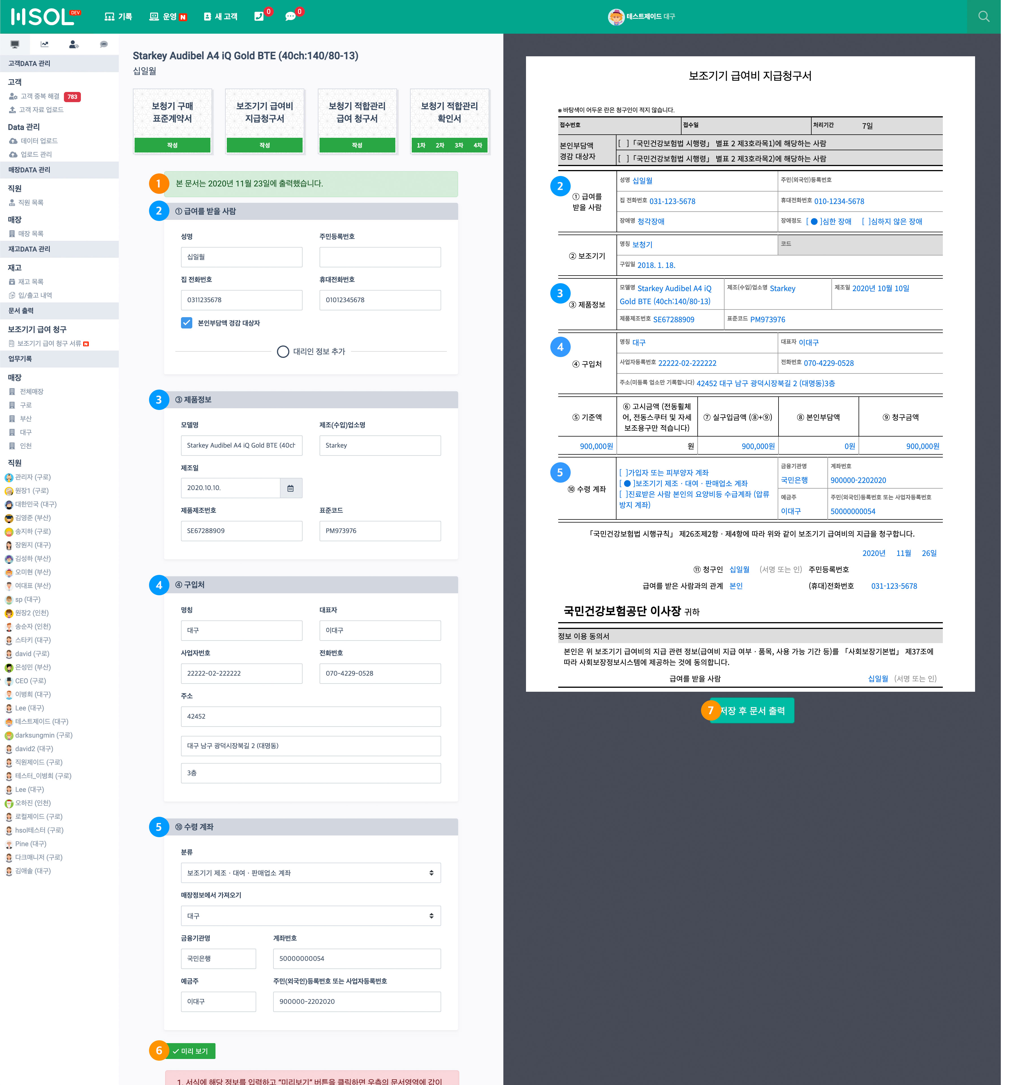Click the 사업자번호 input field
The image size is (1009, 1085).
click(242, 673)
